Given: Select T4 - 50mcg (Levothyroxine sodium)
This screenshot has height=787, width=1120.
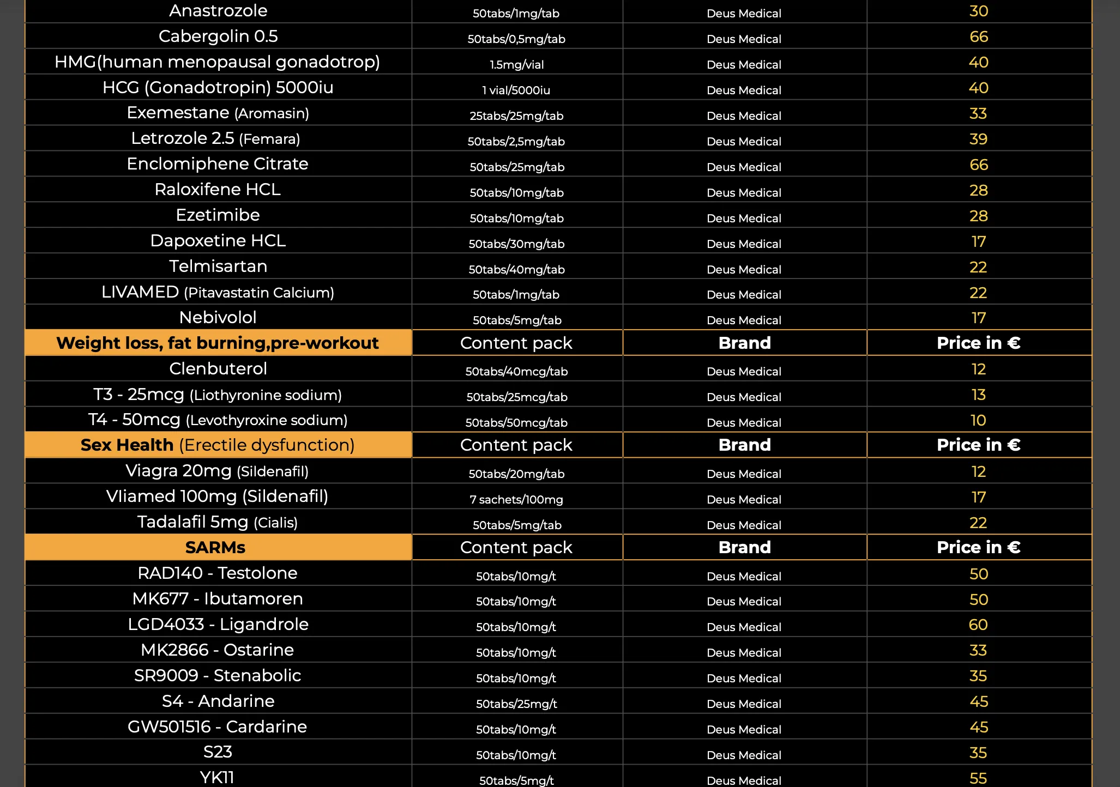Looking at the screenshot, I should [x=218, y=420].
